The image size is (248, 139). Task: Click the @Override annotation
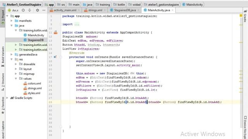tap(77, 53)
